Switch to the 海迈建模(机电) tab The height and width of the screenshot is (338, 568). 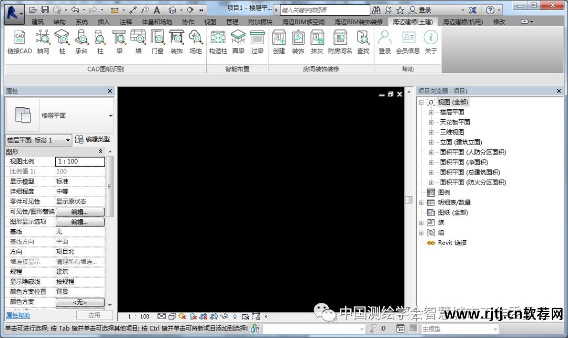click(463, 22)
